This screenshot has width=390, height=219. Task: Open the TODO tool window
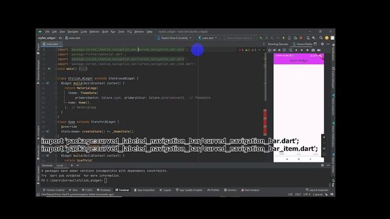point(87,190)
